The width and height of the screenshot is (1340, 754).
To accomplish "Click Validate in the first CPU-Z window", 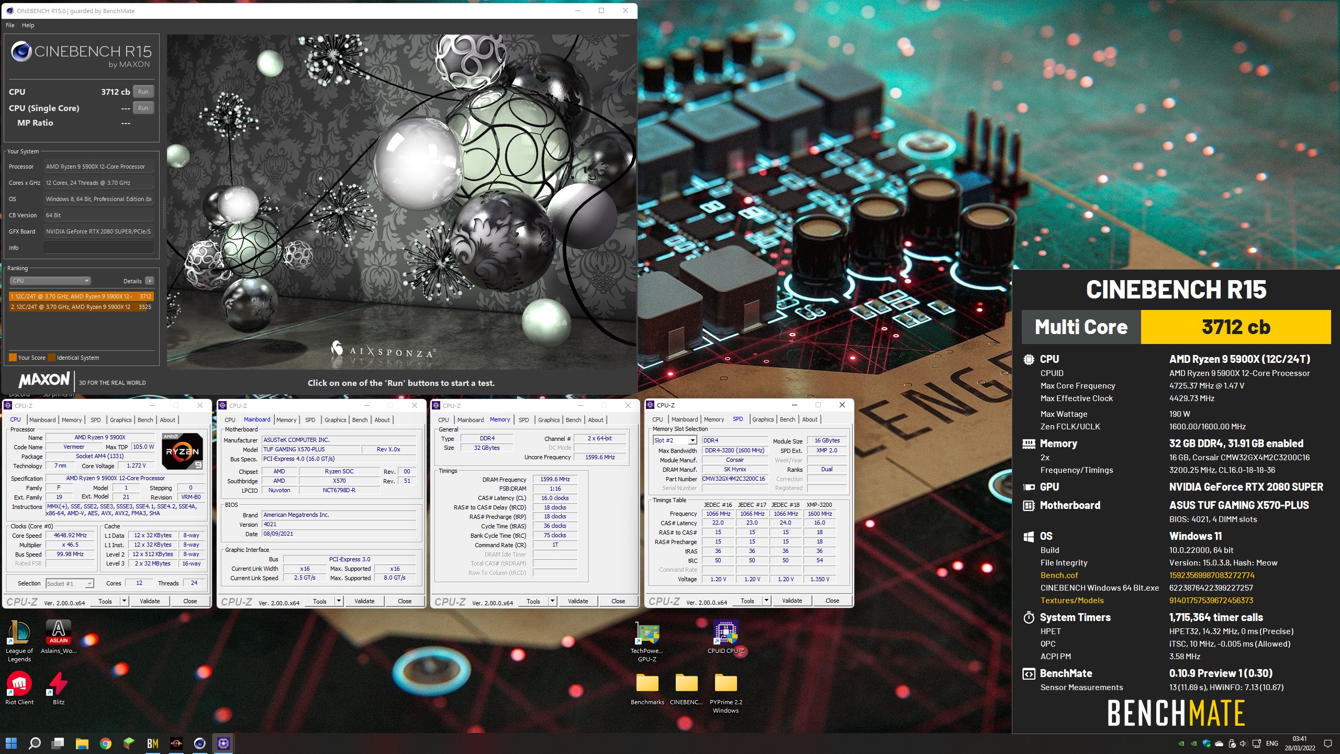I will [150, 601].
